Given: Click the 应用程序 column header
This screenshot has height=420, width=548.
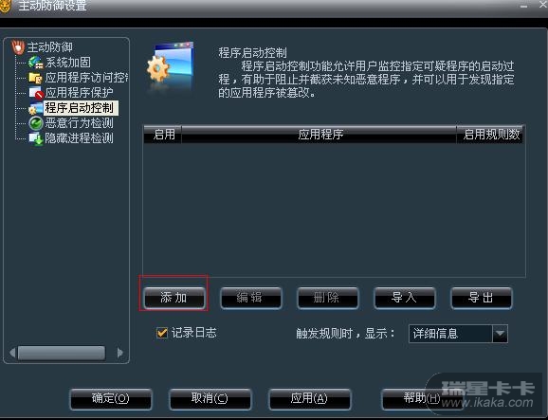Looking at the screenshot, I should [320, 135].
